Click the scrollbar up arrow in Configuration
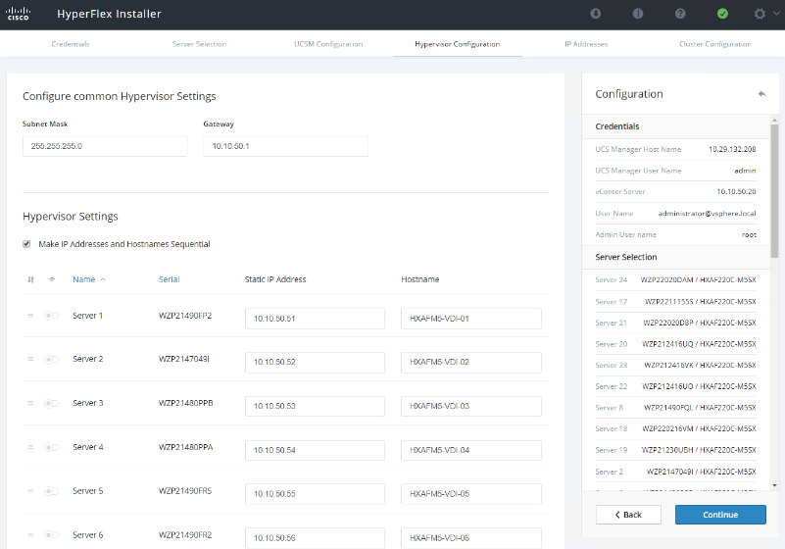The width and height of the screenshot is (785, 549). pyautogui.click(x=774, y=121)
